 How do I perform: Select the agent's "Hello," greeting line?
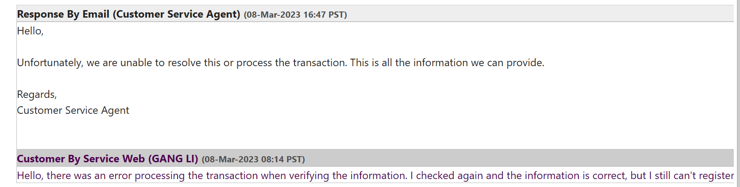click(30, 31)
